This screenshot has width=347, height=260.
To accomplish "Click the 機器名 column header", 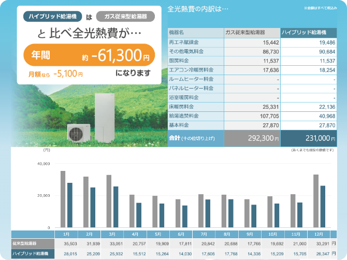I will point(196,33).
